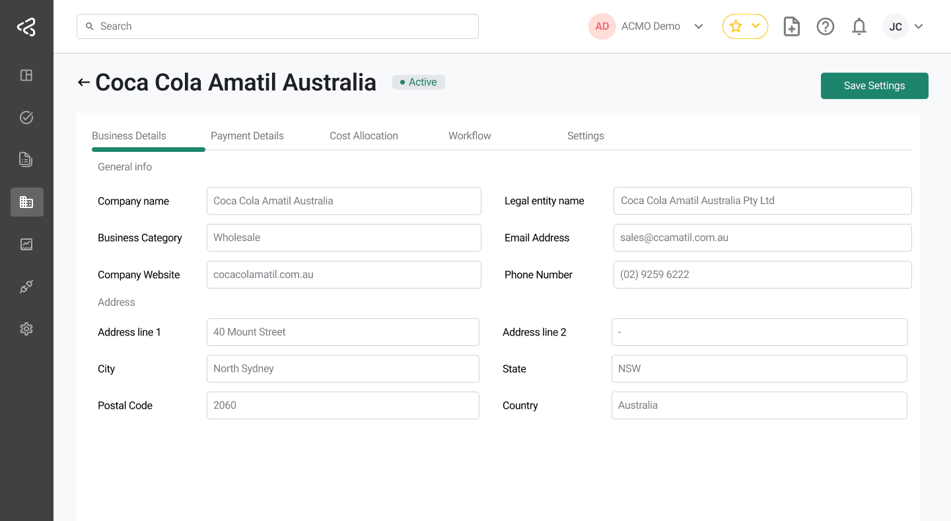Click the Business Category label
The width and height of the screenshot is (951, 521).
tap(140, 238)
